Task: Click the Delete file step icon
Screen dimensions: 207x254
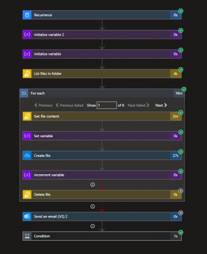Action: click(27, 195)
